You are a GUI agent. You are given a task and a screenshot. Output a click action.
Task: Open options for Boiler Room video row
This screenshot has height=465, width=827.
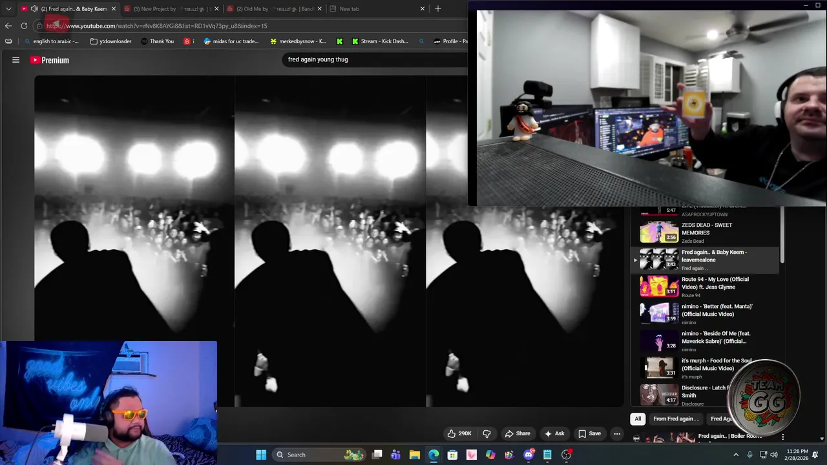point(782,437)
